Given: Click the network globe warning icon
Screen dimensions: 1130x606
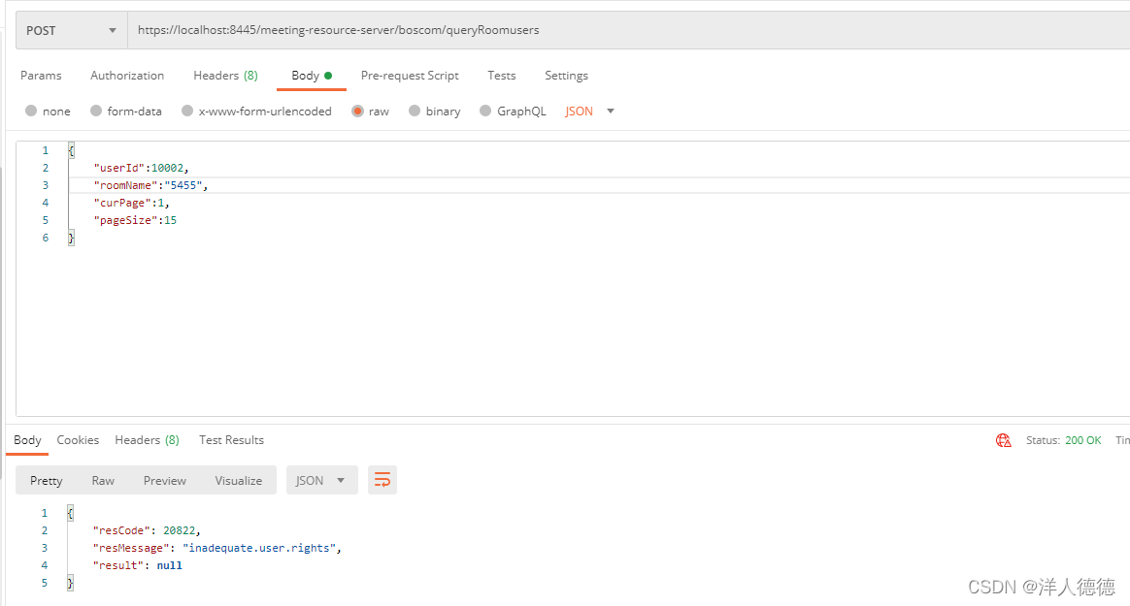Looking at the screenshot, I should 1003,440.
